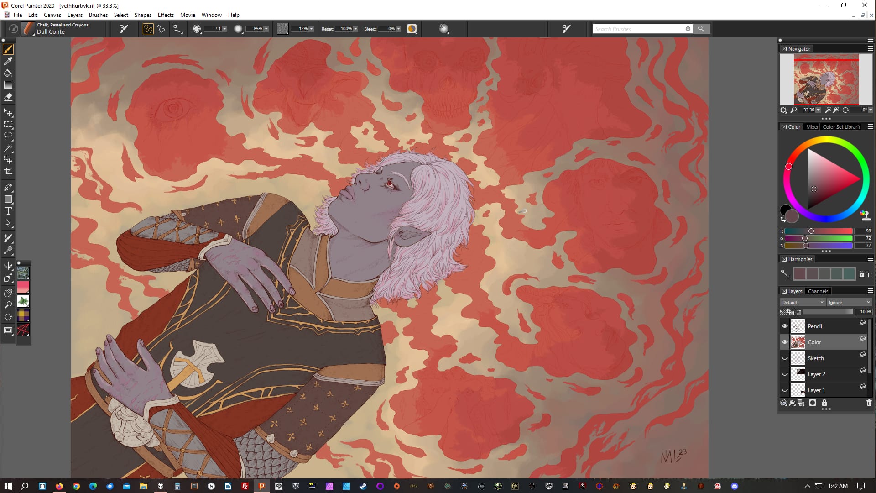Click the Lock layer icon
Viewport: 876px width, 493px height.
coord(824,403)
